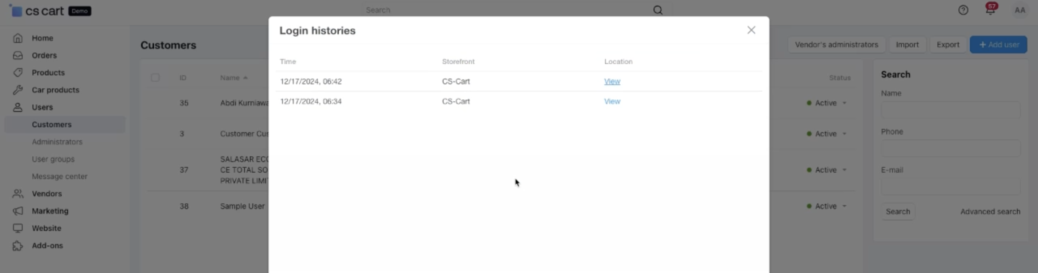Open Products via tag icon
The image size is (1038, 273).
click(18, 73)
